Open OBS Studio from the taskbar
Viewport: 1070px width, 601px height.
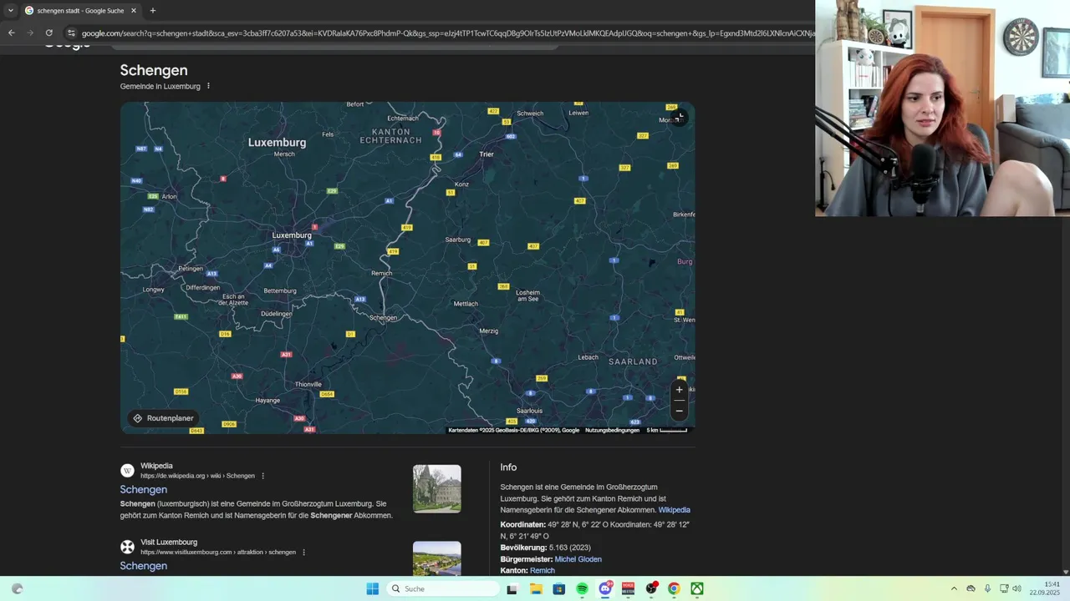point(651,588)
